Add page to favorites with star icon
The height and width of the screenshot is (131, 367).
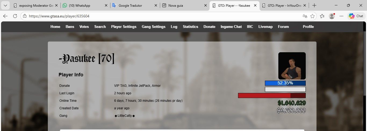click(x=312, y=16)
